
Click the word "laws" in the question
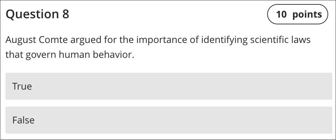point(301,40)
